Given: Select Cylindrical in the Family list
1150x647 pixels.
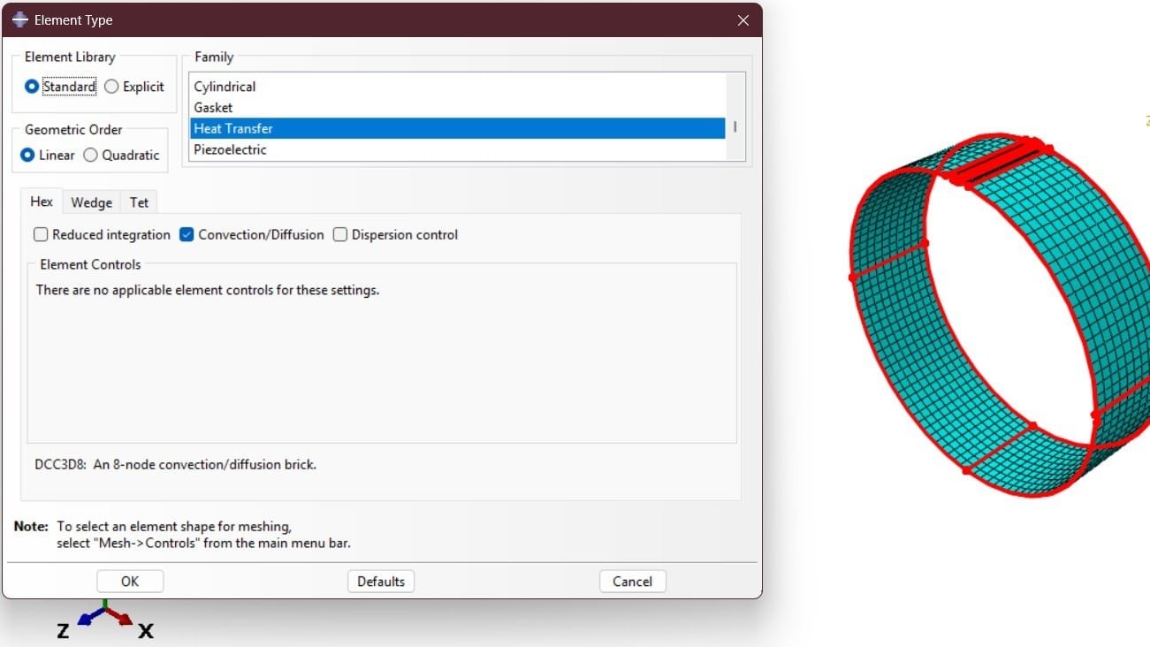Looking at the screenshot, I should click(225, 87).
